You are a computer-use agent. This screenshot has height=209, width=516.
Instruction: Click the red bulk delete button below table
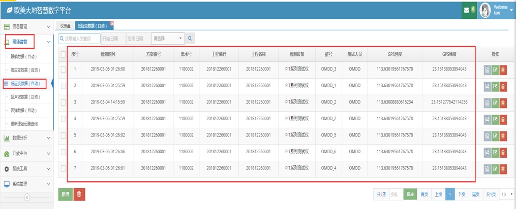79,194
